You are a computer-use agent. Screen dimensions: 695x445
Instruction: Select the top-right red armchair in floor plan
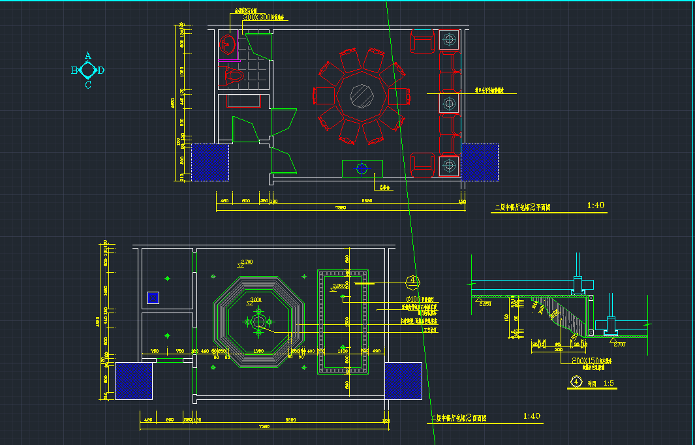(x=422, y=41)
